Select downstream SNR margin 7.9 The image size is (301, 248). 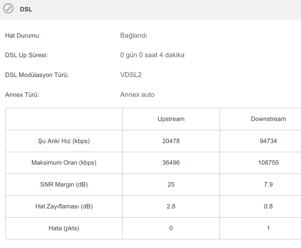[268, 184]
